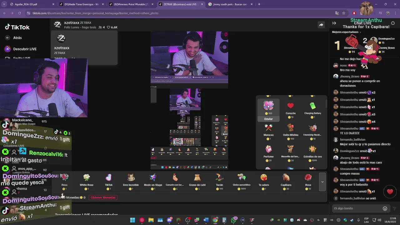Switch to Nadie Tiene Enemigos tab
The width and height of the screenshot is (400, 225).
[x=81, y=4]
